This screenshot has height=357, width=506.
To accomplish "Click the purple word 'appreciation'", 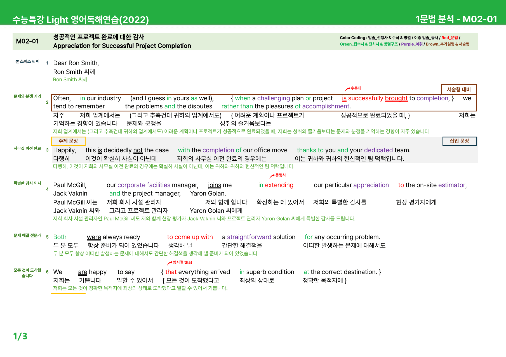I will tap(371, 185).
